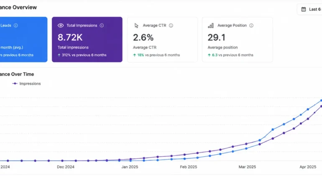The image size is (322, 176).
Task: Open info icon beside Average CTR
Action: 171,25
